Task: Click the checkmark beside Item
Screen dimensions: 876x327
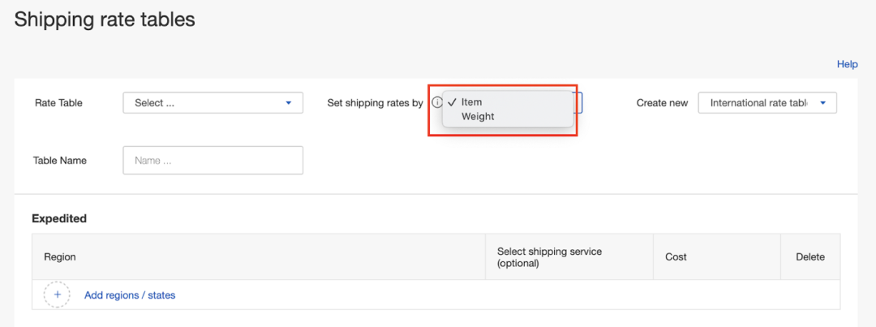Action: [451, 102]
